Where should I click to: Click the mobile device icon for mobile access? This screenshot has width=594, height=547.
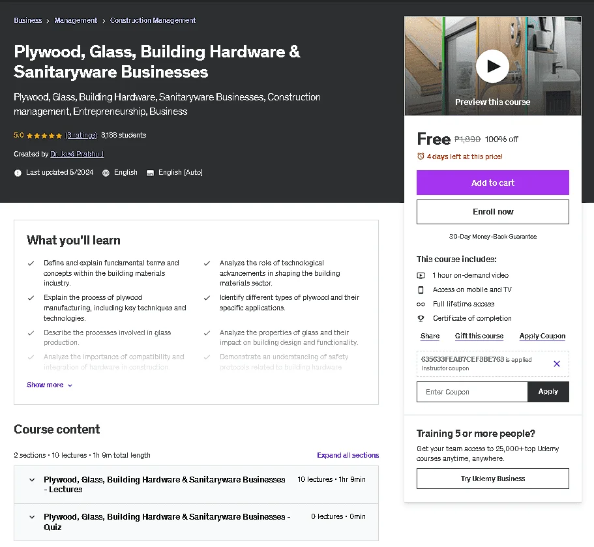421,289
